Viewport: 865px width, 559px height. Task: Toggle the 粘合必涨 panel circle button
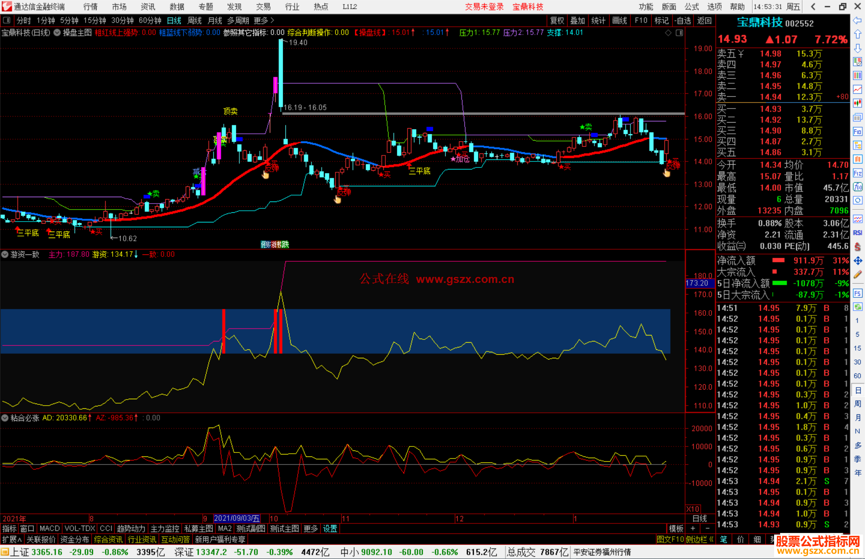(x=5, y=418)
